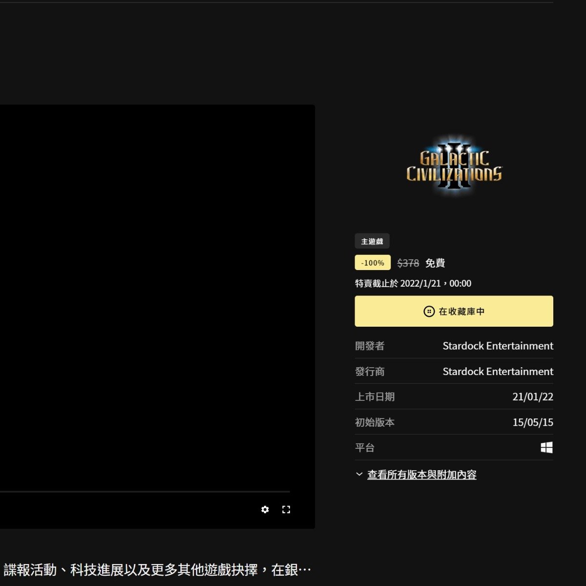586x586 pixels.
Task: Click the 免費 price label
Action: click(435, 263)
